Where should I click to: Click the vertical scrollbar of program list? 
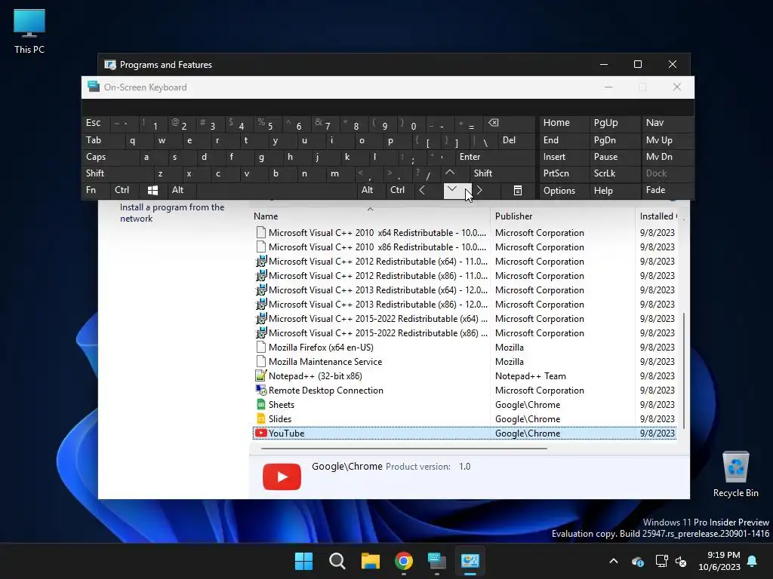[684, 370]
